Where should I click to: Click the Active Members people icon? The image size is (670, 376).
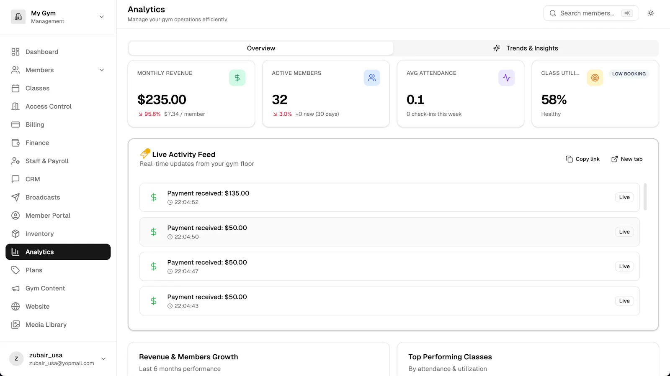click(372, 78)
